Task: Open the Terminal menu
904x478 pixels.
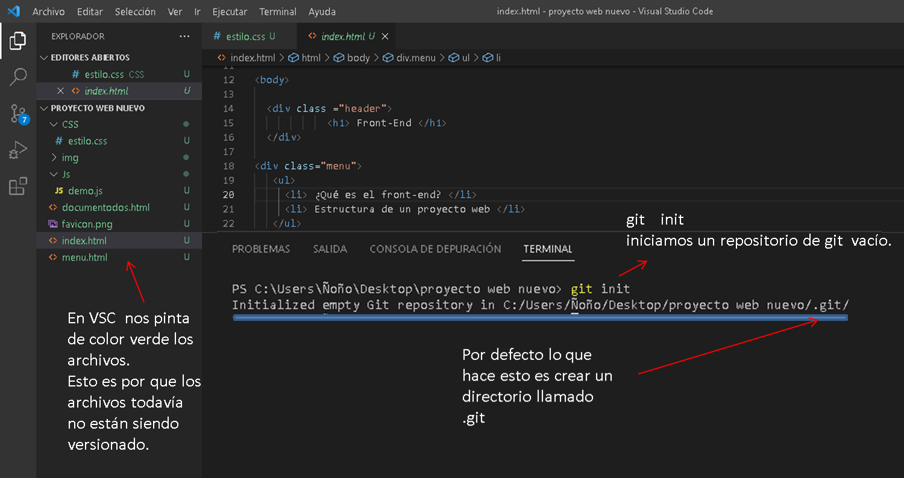Action: pos(278,11)
